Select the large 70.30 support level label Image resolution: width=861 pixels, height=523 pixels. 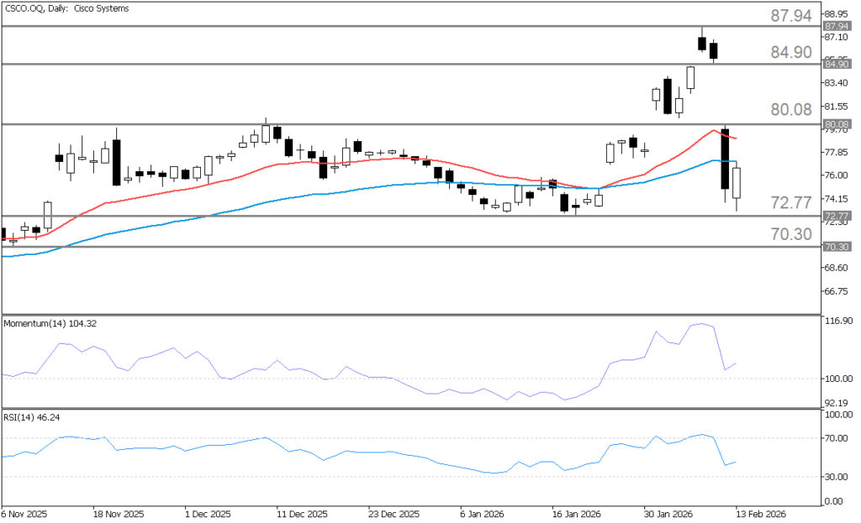pos(790,234)
